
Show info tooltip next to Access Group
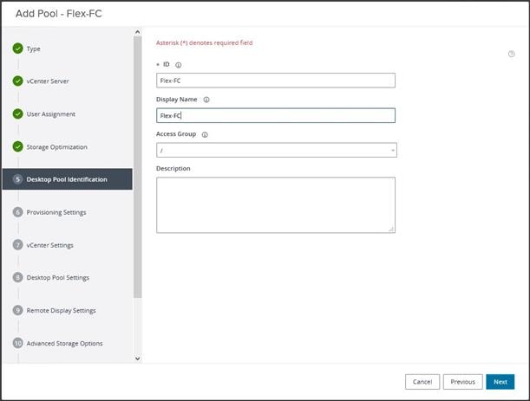pyautogui.click(x=205, y=134)
